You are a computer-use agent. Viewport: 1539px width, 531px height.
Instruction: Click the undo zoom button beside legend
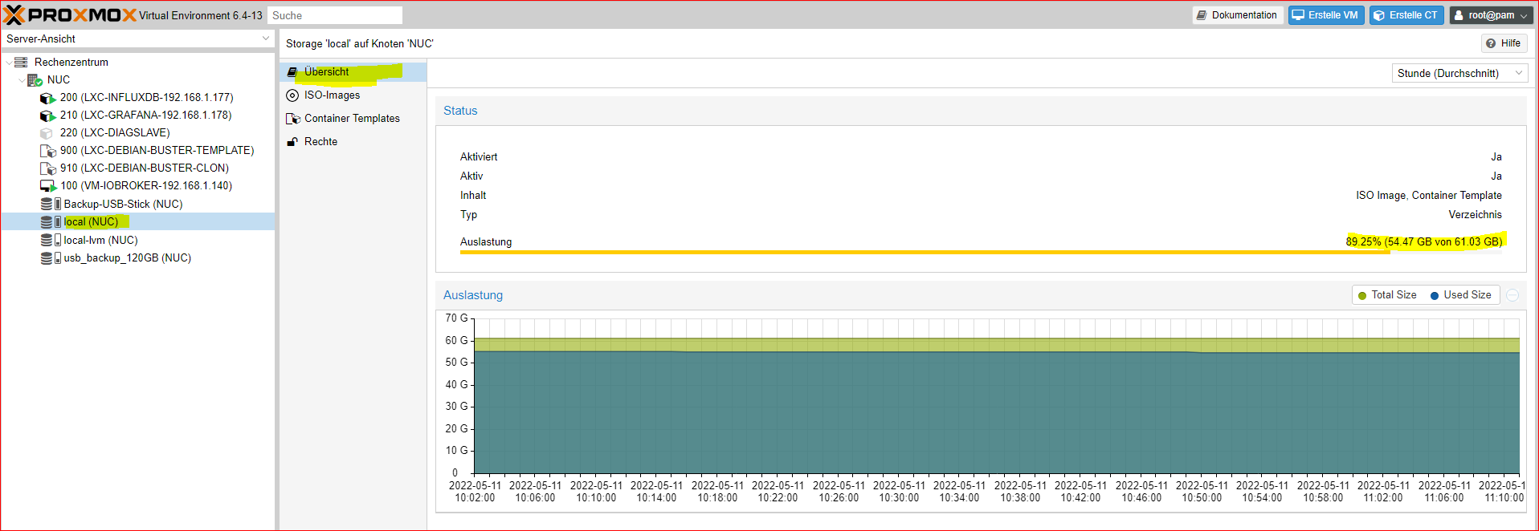point(1512,295)
